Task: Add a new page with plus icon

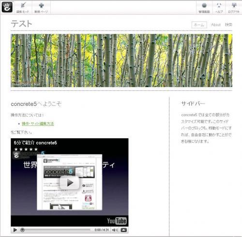Action: pos(41,8)
